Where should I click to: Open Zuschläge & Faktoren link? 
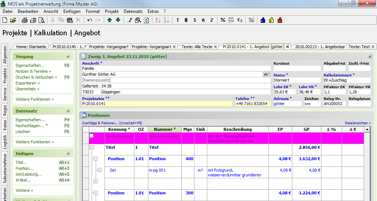(112, 123)
